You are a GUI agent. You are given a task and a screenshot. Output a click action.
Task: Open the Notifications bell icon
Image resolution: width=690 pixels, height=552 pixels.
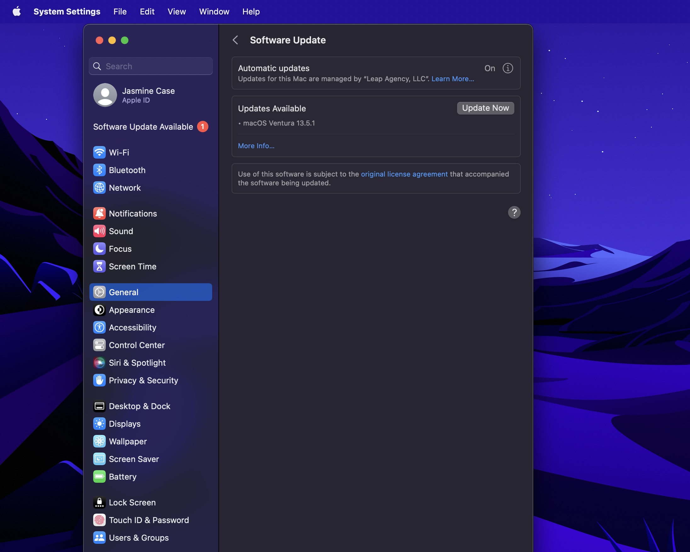pyautogui.click(x=99, y=213)
